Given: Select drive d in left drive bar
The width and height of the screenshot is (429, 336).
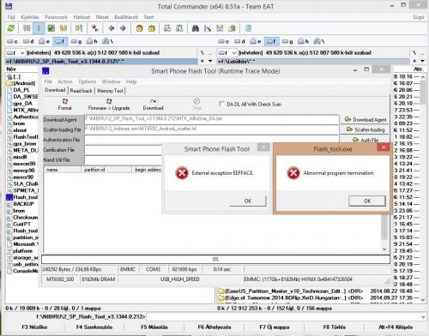Looking at the screenshot, I should point(28,41).
